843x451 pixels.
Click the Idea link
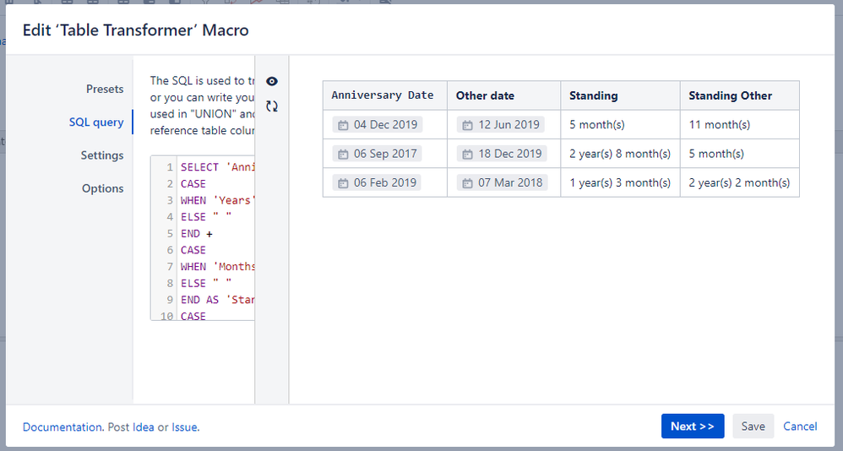(143, 427)
